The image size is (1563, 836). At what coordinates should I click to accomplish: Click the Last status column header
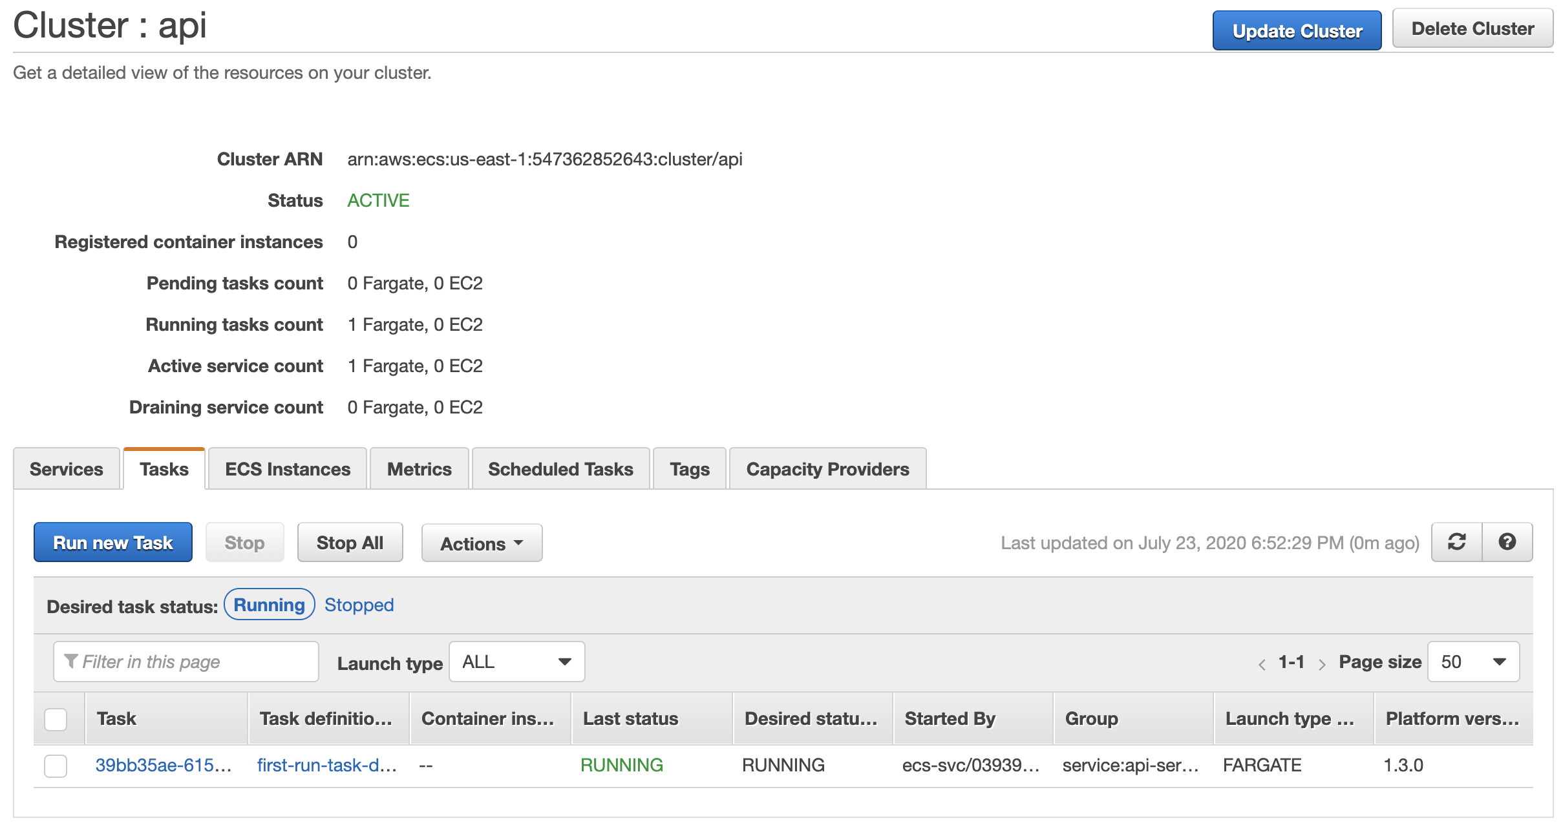630,718
